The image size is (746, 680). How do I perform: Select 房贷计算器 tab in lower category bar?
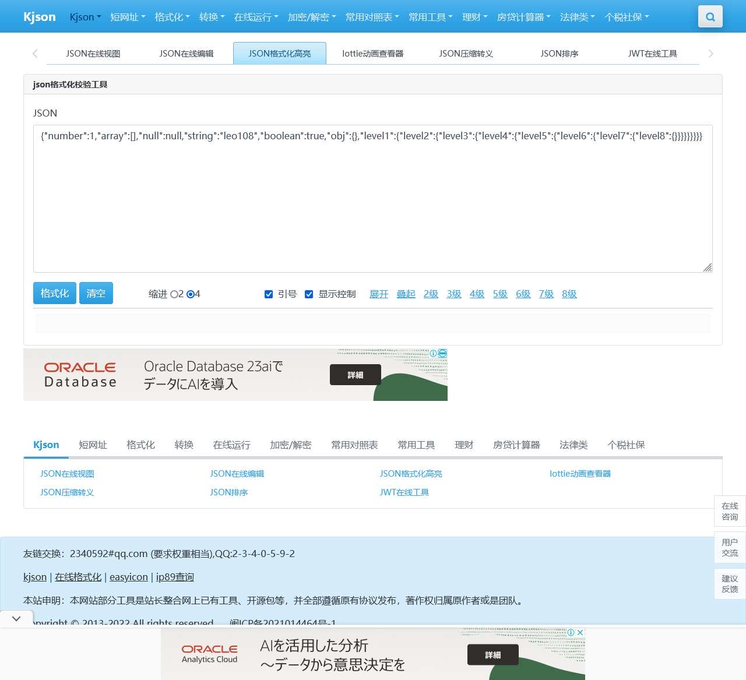(x=516, y=445)
